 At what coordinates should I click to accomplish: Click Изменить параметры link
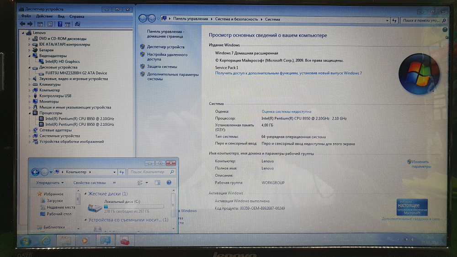(x=420, y=164)
